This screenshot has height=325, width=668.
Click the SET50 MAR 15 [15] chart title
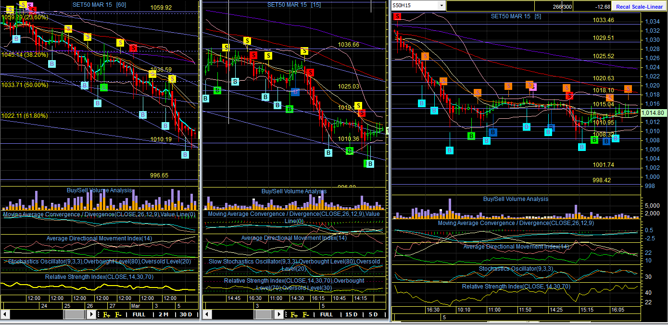tap(294, 5)
